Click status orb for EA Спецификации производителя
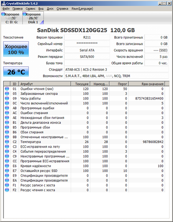 [7, 180]
